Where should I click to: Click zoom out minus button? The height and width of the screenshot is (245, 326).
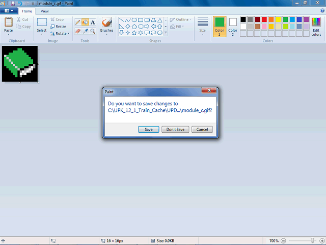(x=283, y=241)
